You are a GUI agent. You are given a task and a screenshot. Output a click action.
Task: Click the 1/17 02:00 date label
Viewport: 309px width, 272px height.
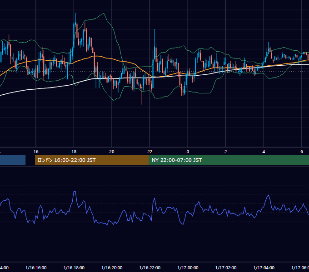point(226,267)
